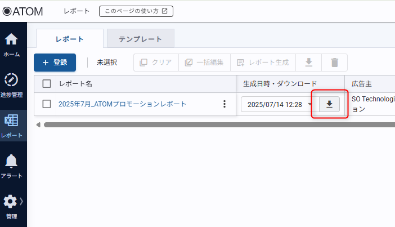
Task: Expand the admin menu chevron
Action: 22,201
